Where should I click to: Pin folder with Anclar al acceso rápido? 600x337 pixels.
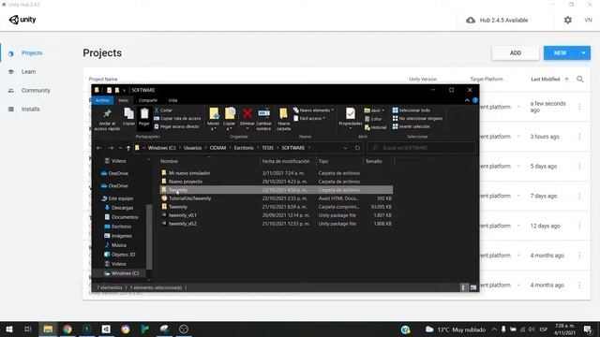(107, 119)
